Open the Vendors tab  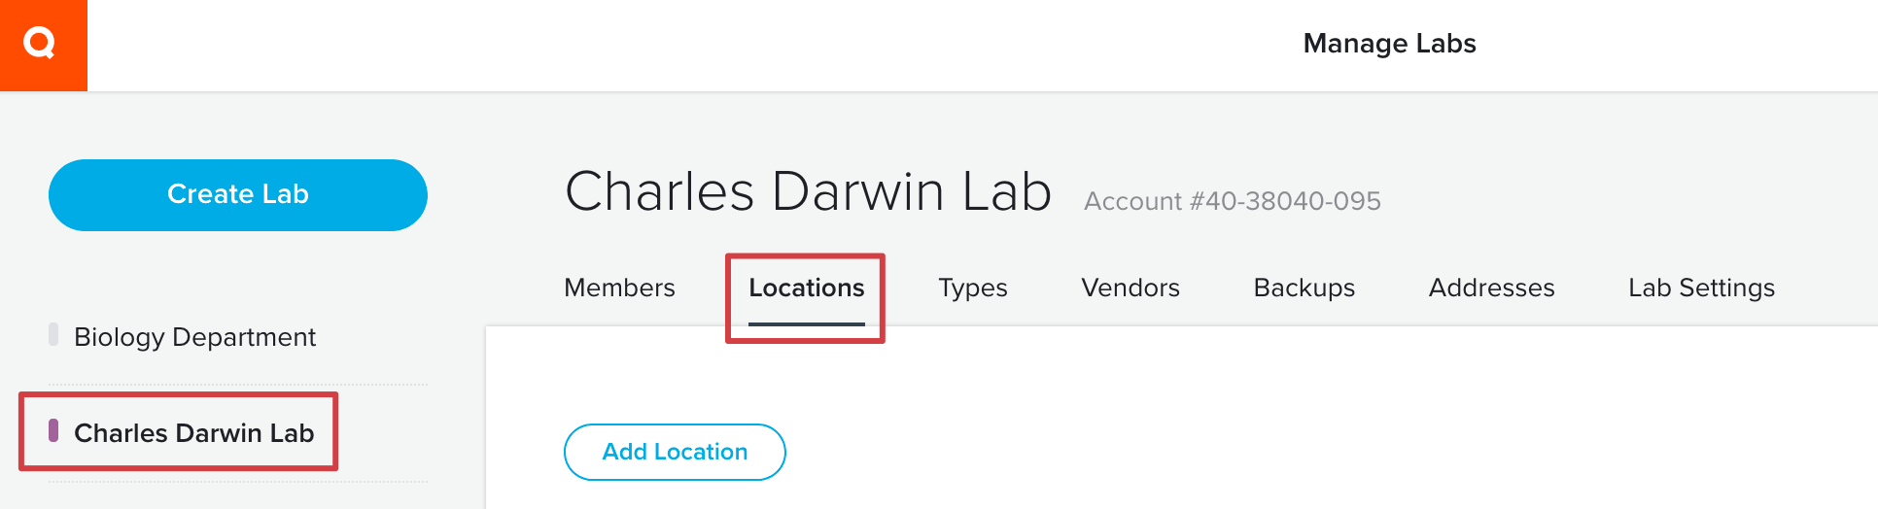click(1130, 288)
